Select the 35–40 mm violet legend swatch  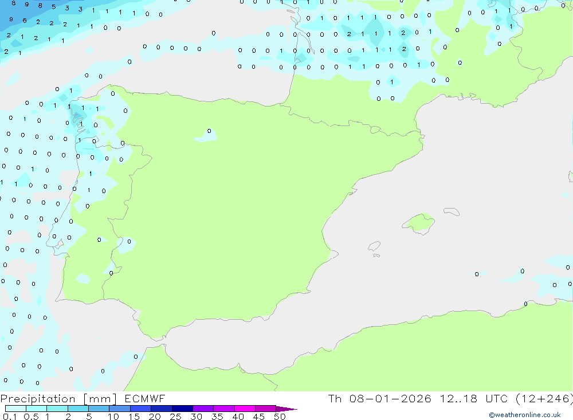[224, 409]
